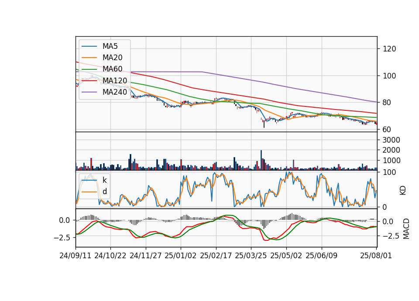
Task: Click the 25/05/02 date label
Action: point(286,256)
